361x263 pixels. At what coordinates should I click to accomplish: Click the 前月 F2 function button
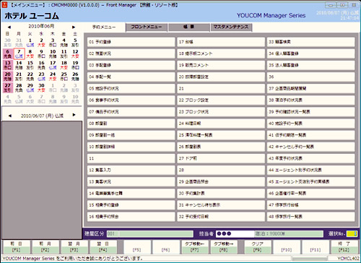pyautogui.click(x=45, y=247)
